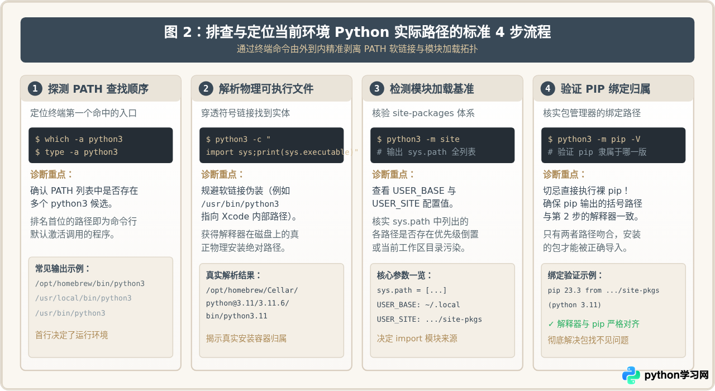Click the command line '$ python3 -c "'
The image size is (715, 391).
pyautogui.click(x=239, y=139)
